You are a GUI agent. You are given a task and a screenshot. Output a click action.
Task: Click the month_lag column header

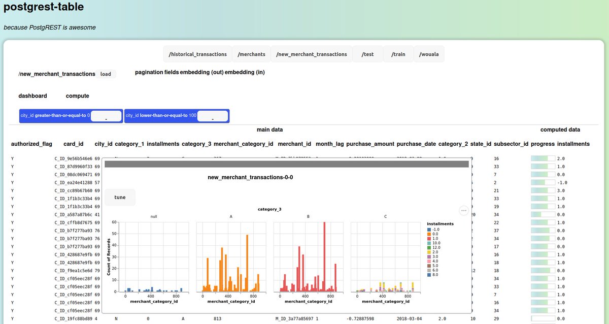pos(330,144)
